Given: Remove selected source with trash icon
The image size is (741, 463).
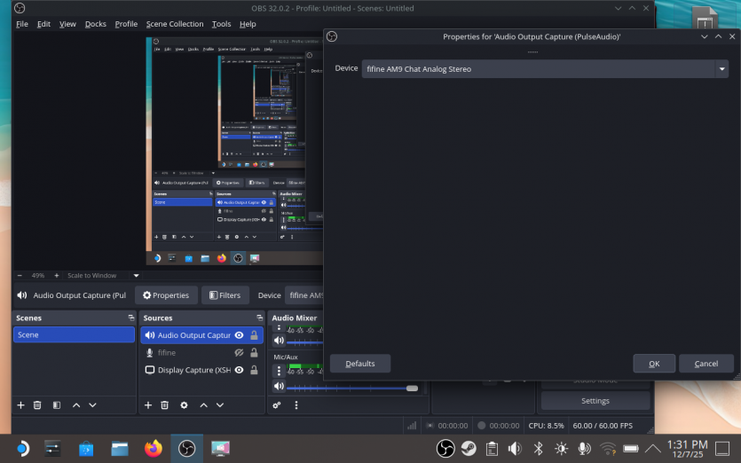Looking at the screenshot, I should coord(165,405).
